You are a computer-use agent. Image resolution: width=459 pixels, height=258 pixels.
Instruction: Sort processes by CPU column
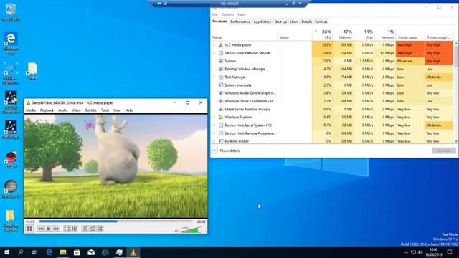click(x=322, y=34)
